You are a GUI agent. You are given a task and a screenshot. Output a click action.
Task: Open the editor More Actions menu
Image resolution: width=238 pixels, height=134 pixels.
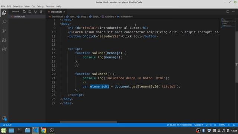tap(233, 12)
